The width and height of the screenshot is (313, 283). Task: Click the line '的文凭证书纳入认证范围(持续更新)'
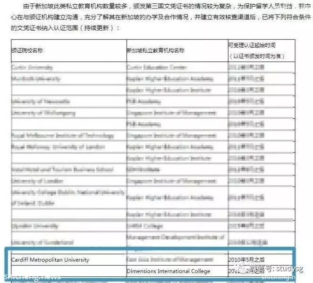tap(65, 28)
